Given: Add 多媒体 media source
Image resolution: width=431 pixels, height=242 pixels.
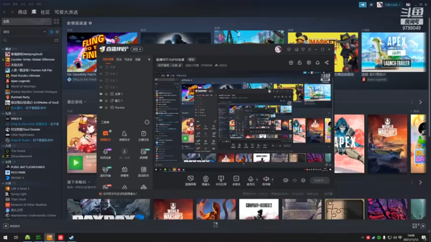Looking at the screenshot, I should 236,181.
